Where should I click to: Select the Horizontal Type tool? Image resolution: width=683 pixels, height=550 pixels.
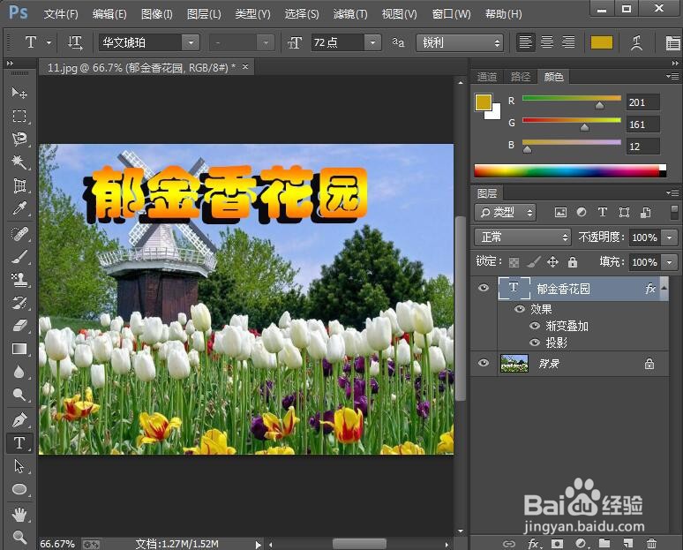coord(19,443)
